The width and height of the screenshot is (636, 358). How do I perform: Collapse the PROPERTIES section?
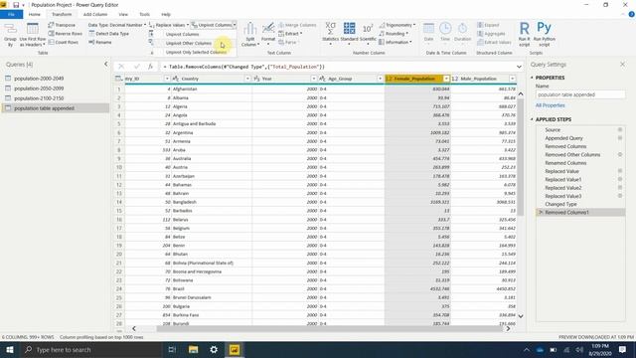533,78
